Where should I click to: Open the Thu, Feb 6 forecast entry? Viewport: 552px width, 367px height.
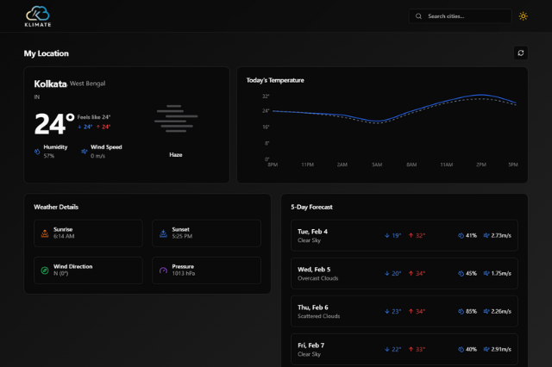[x=405, y=311]
